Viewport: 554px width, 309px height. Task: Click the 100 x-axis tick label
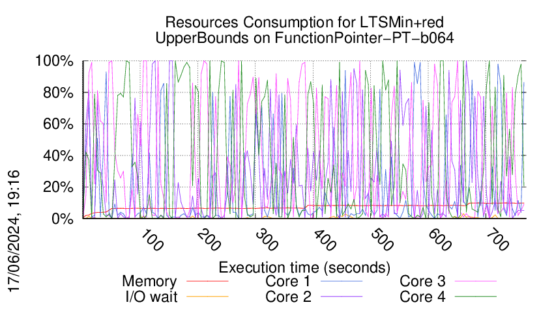pos(152,240)
